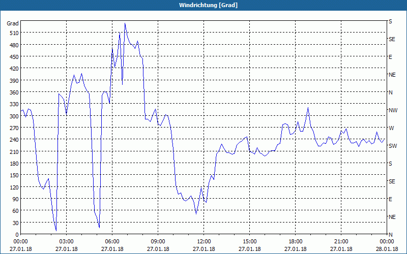Screen dimensions: 407x254
Task: Click the SE compass label beside the 480 gridline
Action: pyautogui.click(x=392, y=40)
